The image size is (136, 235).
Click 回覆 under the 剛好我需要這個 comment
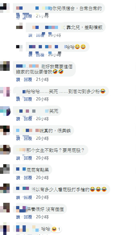point(28,80)
